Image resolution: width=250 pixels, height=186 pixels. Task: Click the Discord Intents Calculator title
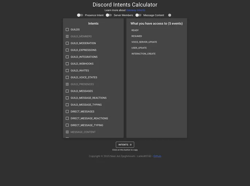[x=125, y=5]
